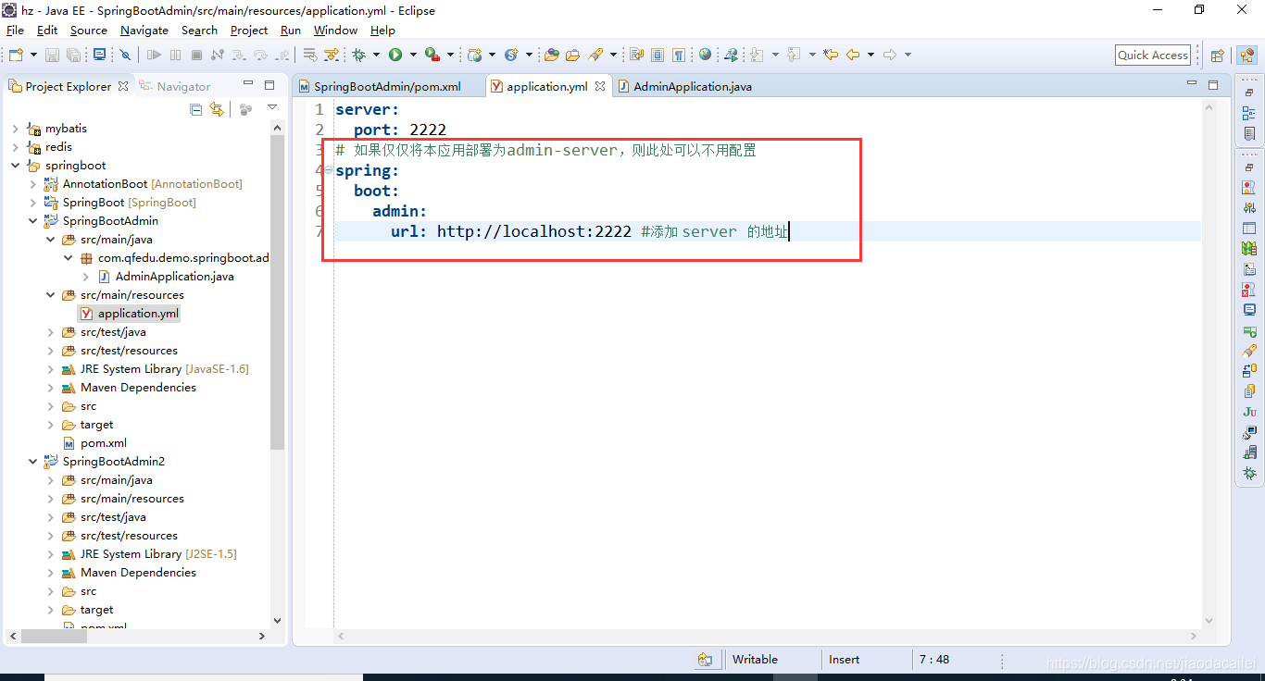The width and height of the screenshot is (1265, 681).
Task: Select pom.xml under SpringBootAdmin
Action: click(x=95, y=443)
